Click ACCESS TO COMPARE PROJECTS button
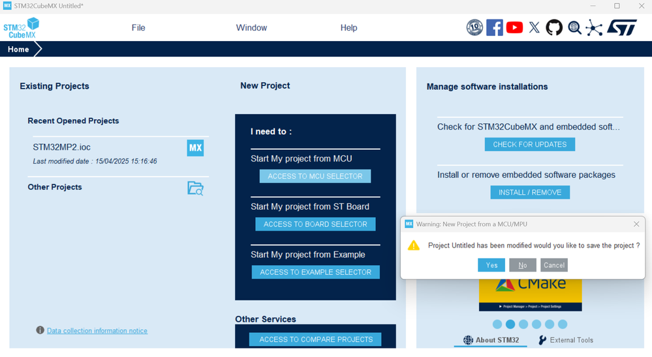652x357 pixels. [316, 339]
